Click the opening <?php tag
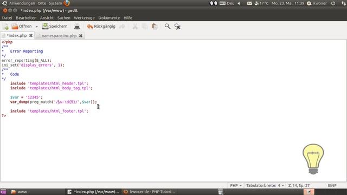Screen dimensions: 347x195 tap(7, 42)
